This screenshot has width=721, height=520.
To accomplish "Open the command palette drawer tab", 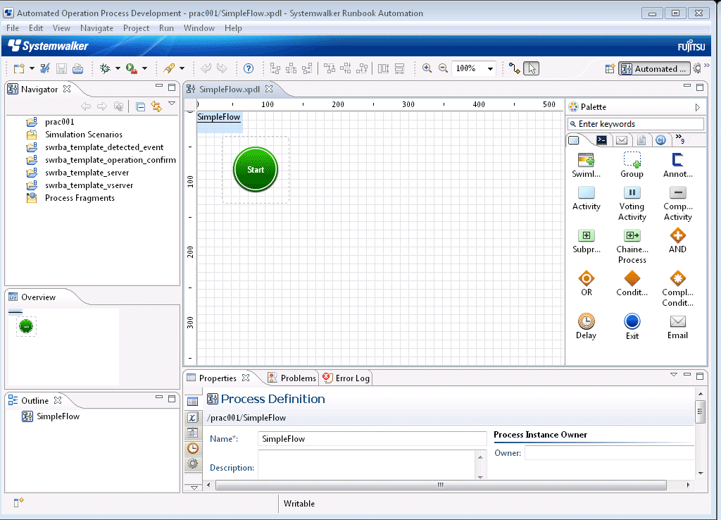I will pos(601,140).
